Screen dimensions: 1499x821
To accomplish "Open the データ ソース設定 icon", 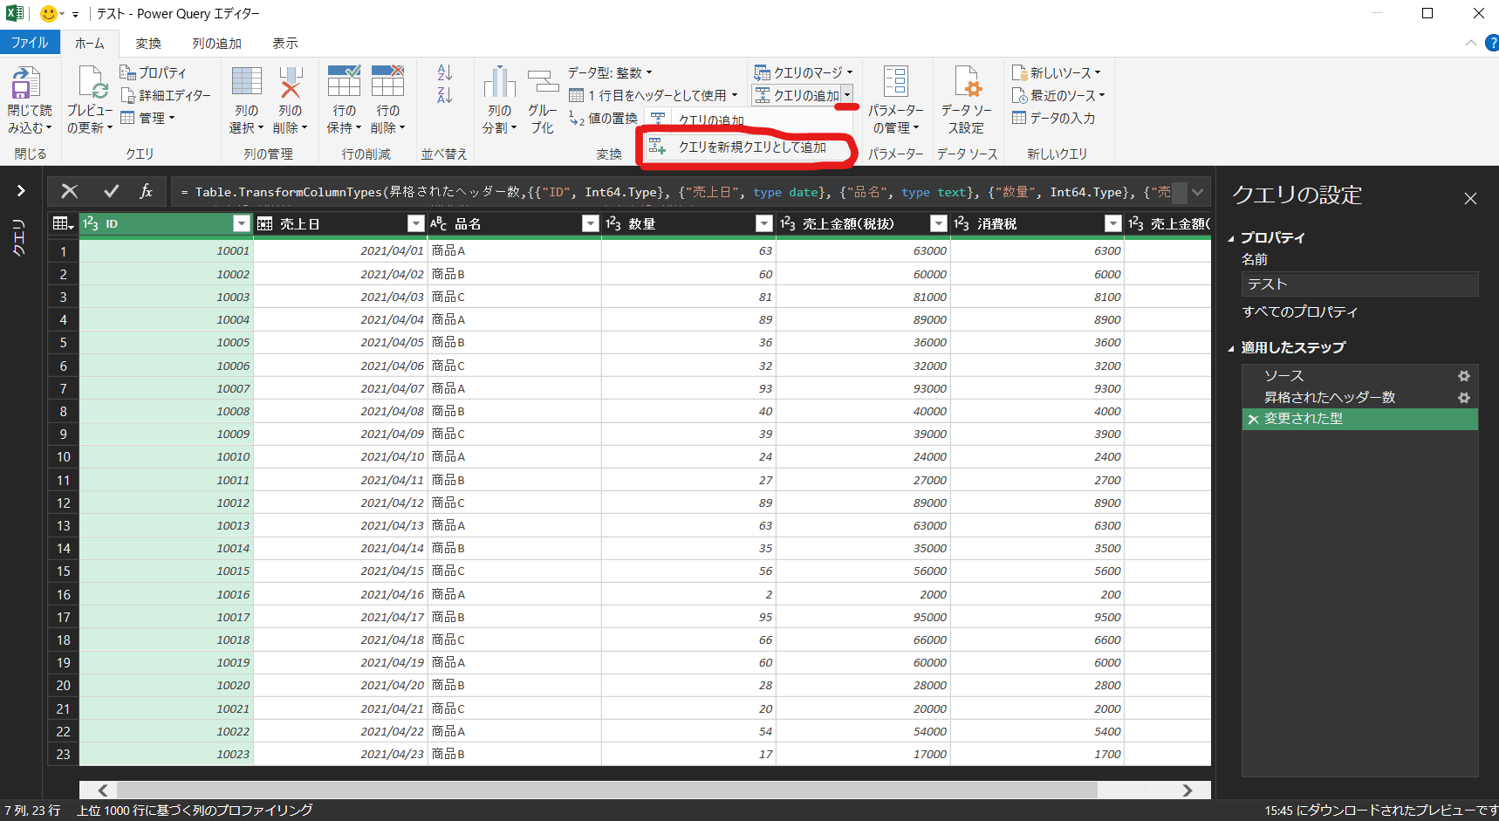I will point(967,83).
